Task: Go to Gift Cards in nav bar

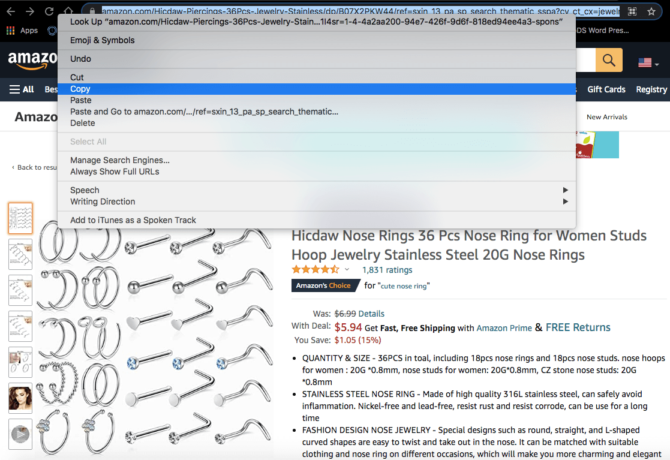Action: (x=606, y=89)
